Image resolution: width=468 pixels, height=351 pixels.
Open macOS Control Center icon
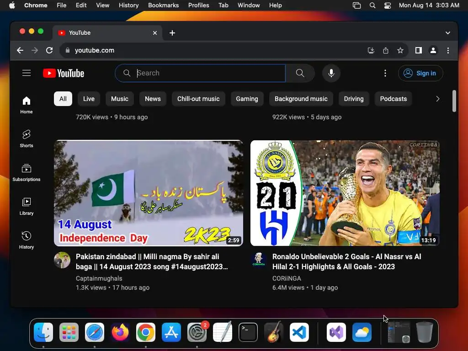click(388, 5)
